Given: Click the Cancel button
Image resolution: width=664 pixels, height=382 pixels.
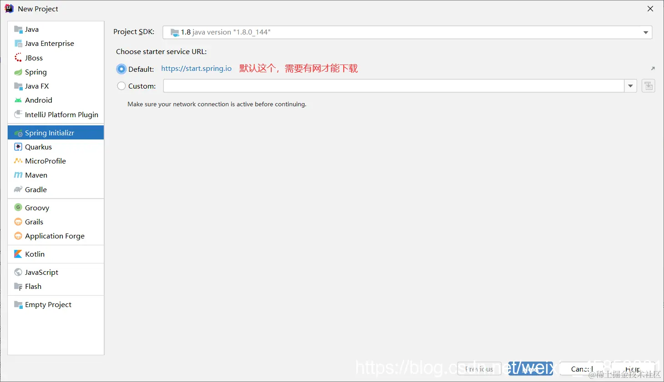Looking at the screenshot, I should point(582,369).
